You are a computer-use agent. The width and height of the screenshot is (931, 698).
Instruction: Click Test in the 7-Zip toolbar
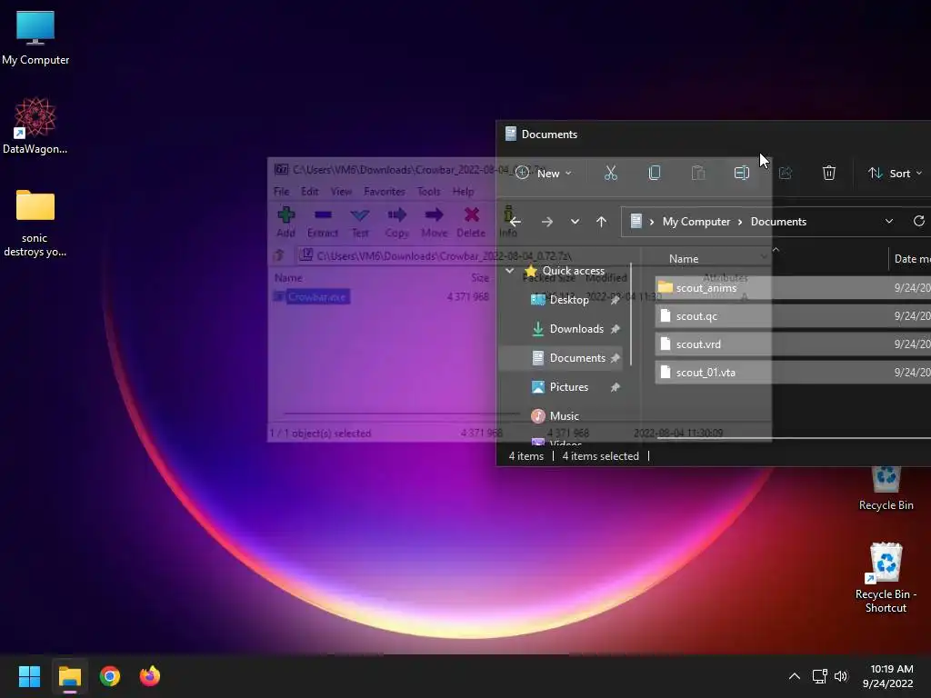pyautogui.click(x=360, y=222)
